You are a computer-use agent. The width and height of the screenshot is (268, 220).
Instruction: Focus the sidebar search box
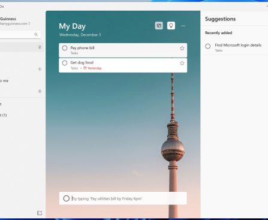click(20, 34)
